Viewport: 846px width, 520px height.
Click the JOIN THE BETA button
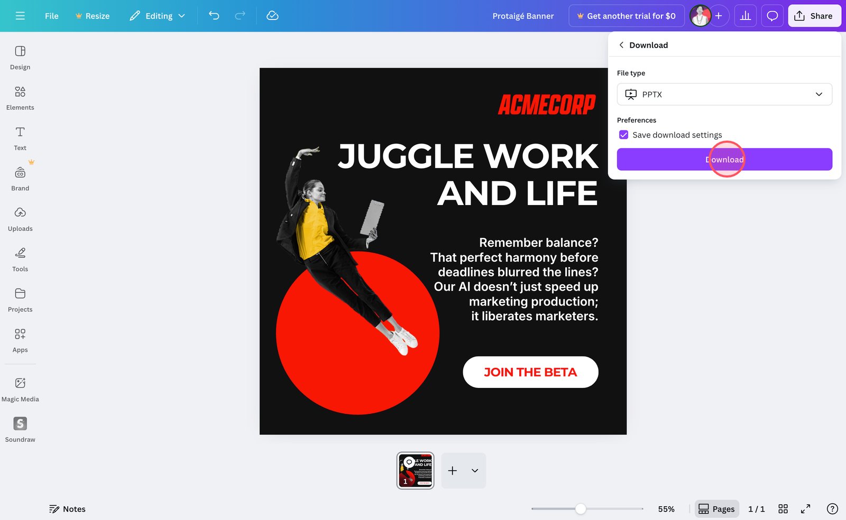click(530, 372)
